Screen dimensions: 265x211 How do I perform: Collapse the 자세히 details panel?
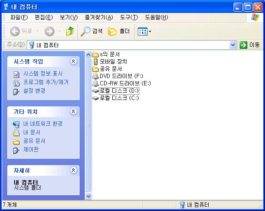coord(73,170)
